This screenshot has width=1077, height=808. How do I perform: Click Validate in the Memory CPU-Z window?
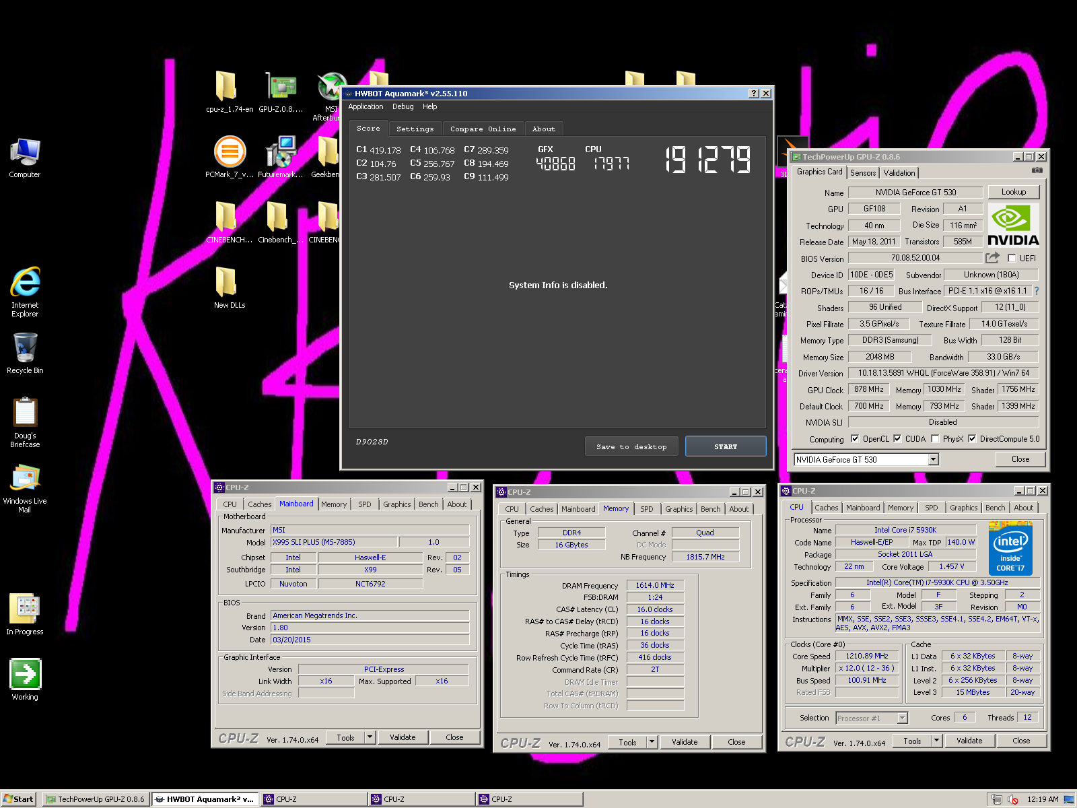tap(685, 742)
